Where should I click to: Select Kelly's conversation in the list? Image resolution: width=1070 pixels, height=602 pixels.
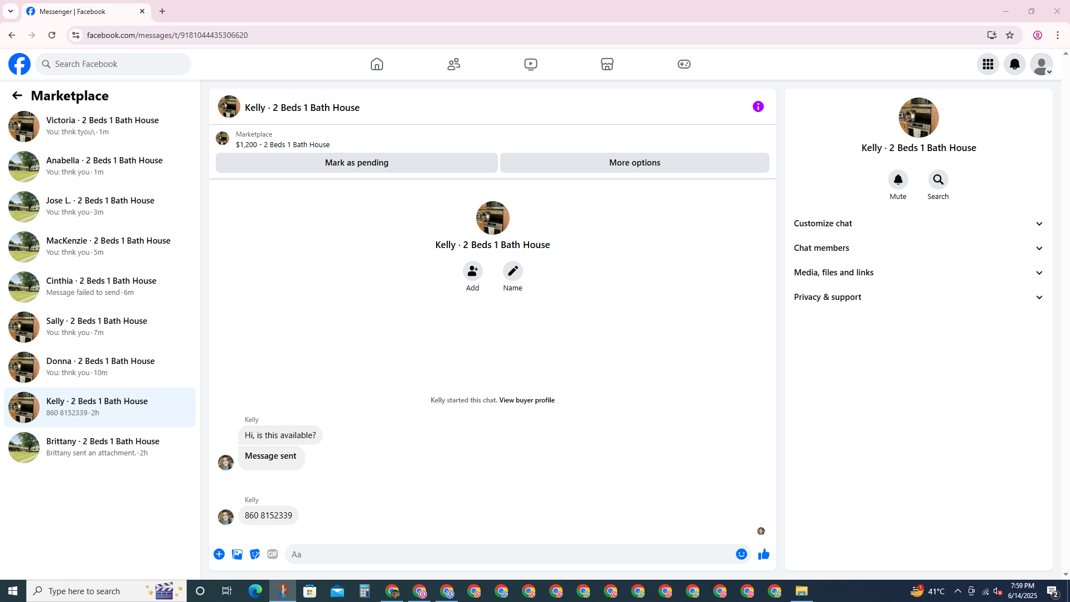point(100,407)
